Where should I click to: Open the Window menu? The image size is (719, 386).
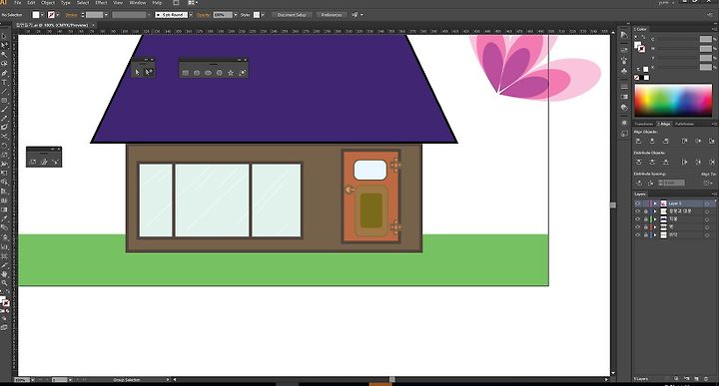tap(137, 3)
